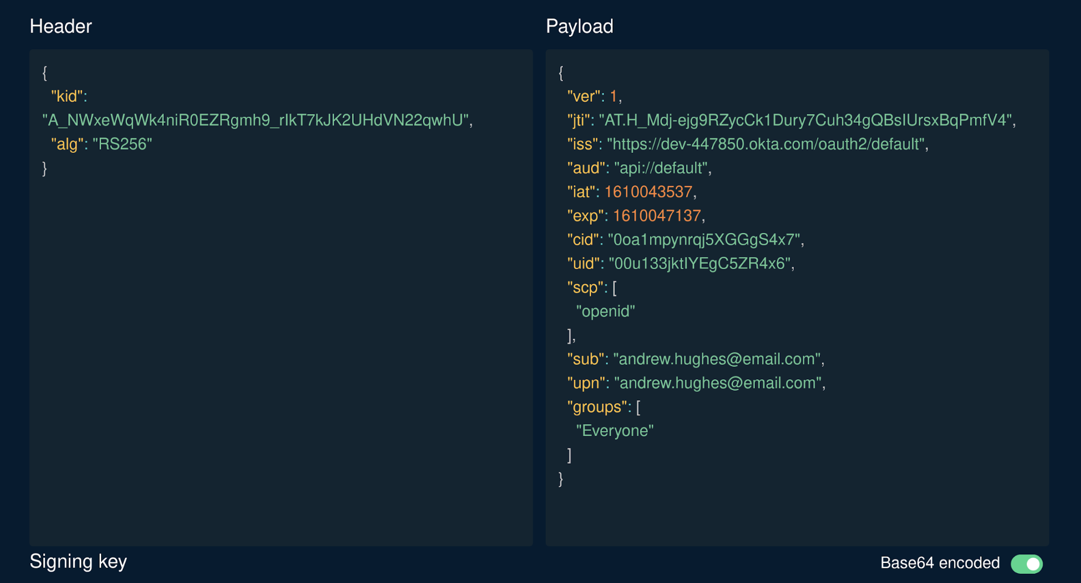Click the "iat" timestamp 1610043537
1081x583 pixels.
648,192
